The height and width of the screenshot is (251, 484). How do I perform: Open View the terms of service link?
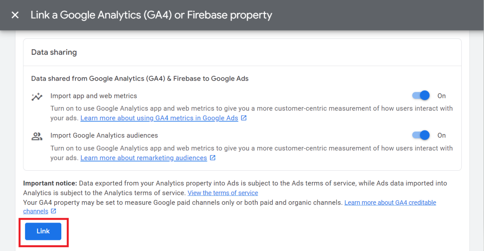(x=223, y=193)
